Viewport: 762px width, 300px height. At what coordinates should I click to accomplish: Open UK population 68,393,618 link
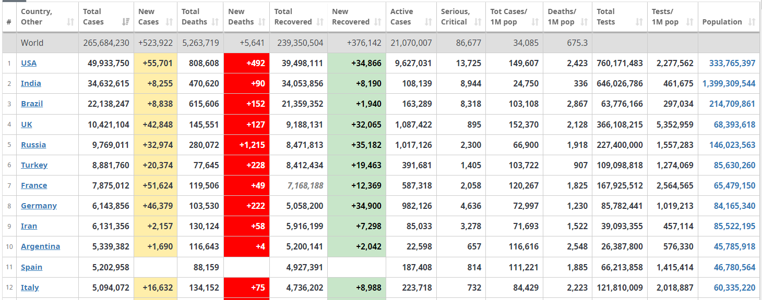[x=735, y=124]
